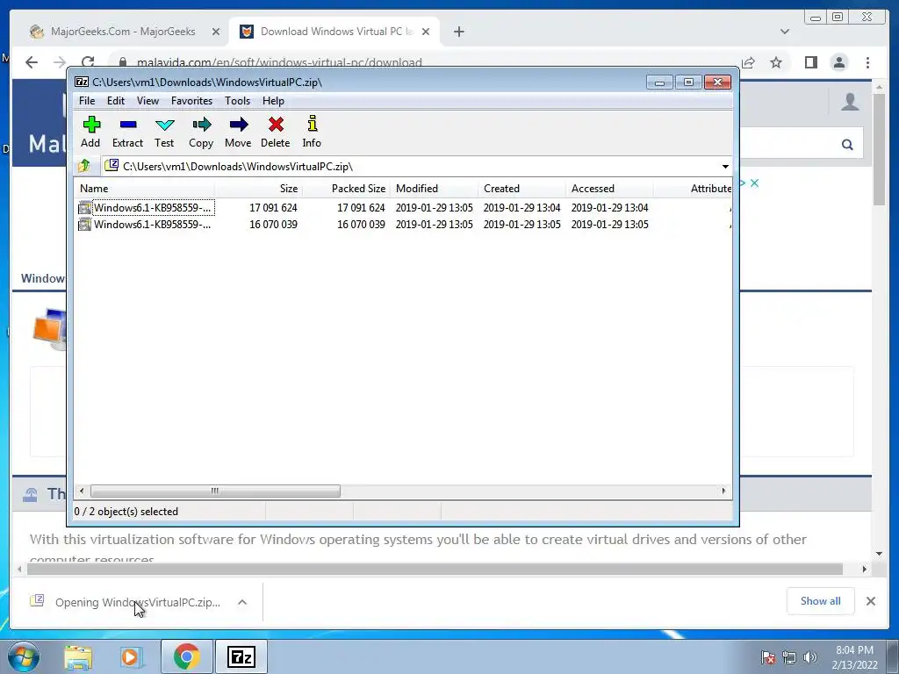899x674 pixels.
Task: Open File Explorer from taskbar
Action: pyautogui.click(x=78, y=656)
